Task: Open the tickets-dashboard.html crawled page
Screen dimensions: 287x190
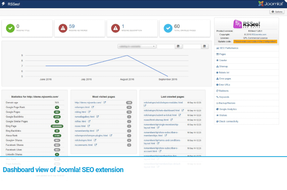Action: (x=162, y=110)
